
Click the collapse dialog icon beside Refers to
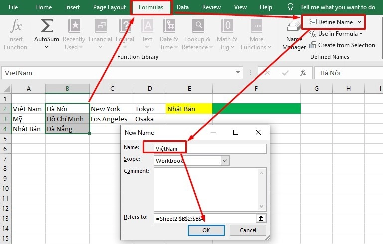(x=261, y=218)
